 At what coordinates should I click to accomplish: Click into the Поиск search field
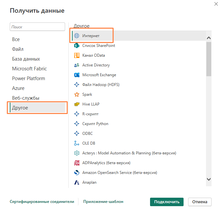click(37, 27)
